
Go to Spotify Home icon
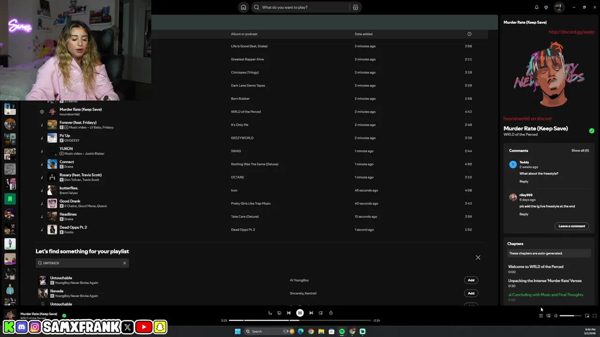click(243, 7)
